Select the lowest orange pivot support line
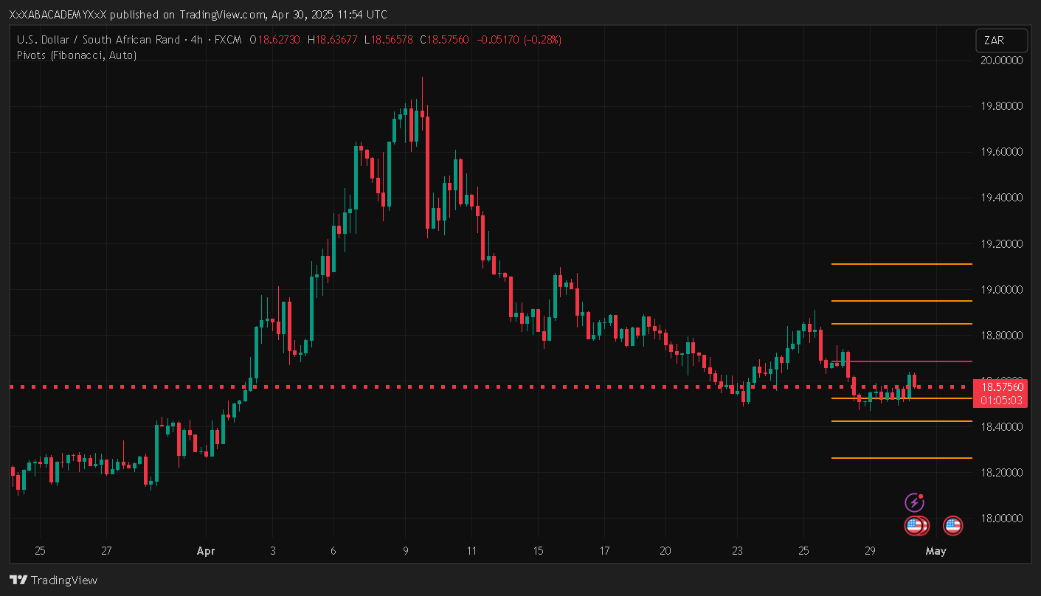Viewport: 1041px width, 596px height. pyautogui.click(x=901, y=458)
